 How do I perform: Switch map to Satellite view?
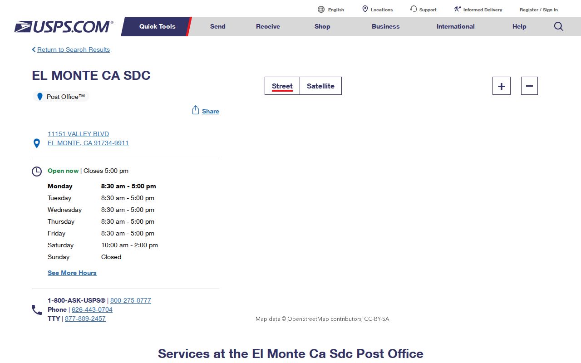(x=320, y=86)
